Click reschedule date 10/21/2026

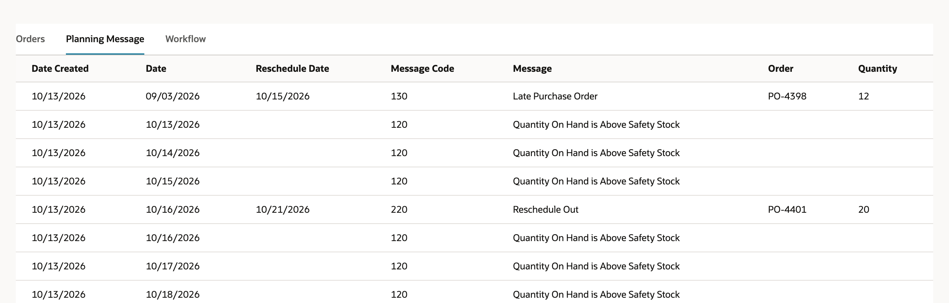[x=283, y=209]
